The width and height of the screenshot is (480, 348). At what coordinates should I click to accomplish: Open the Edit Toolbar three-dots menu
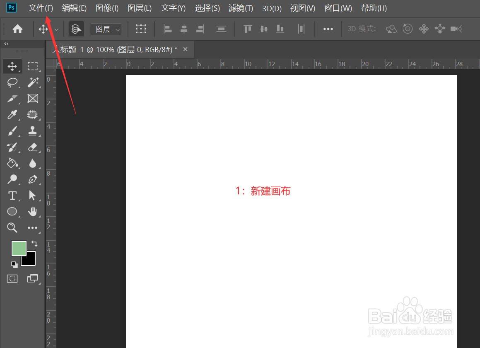click(32, 228)
